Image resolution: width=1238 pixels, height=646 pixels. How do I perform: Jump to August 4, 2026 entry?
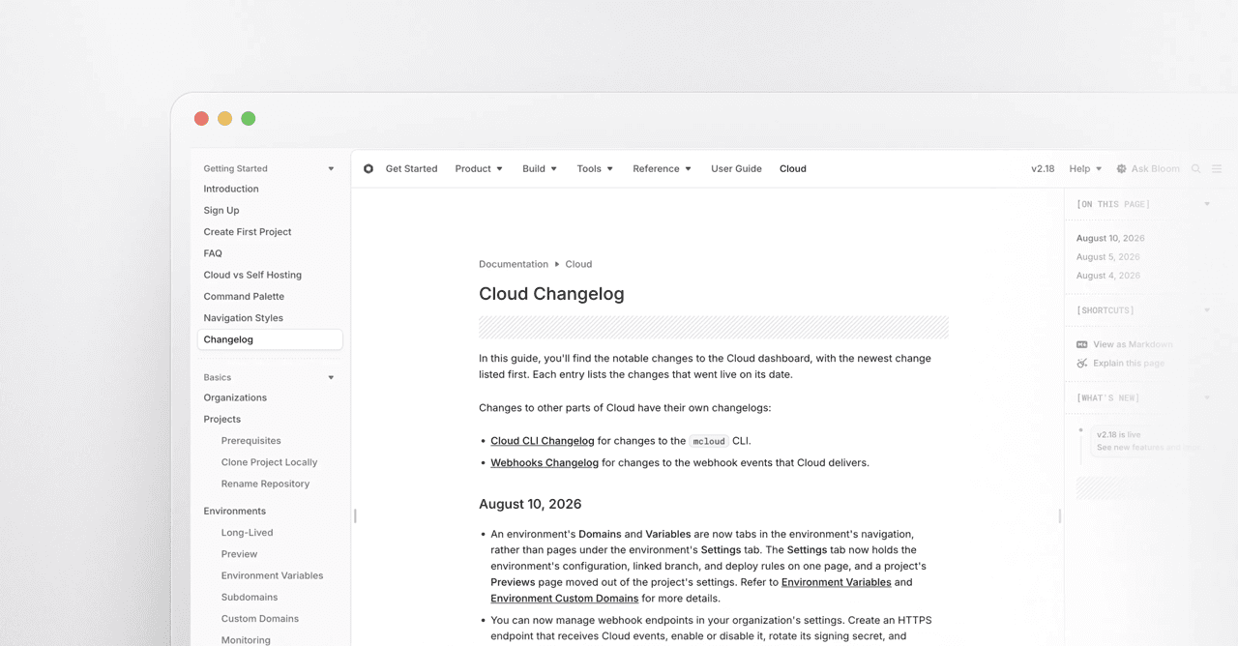[x=1108, y=276]
